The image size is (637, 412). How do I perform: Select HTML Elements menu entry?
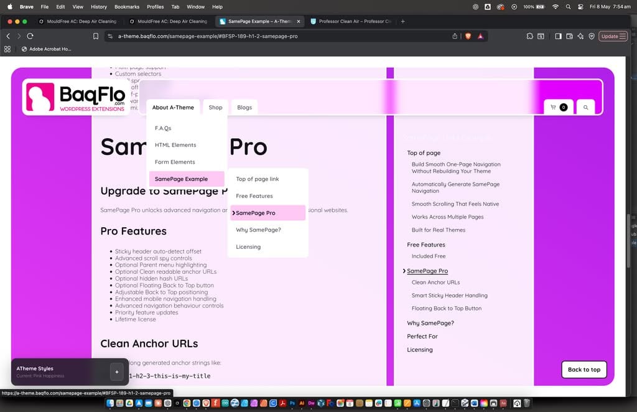[187, 145]
